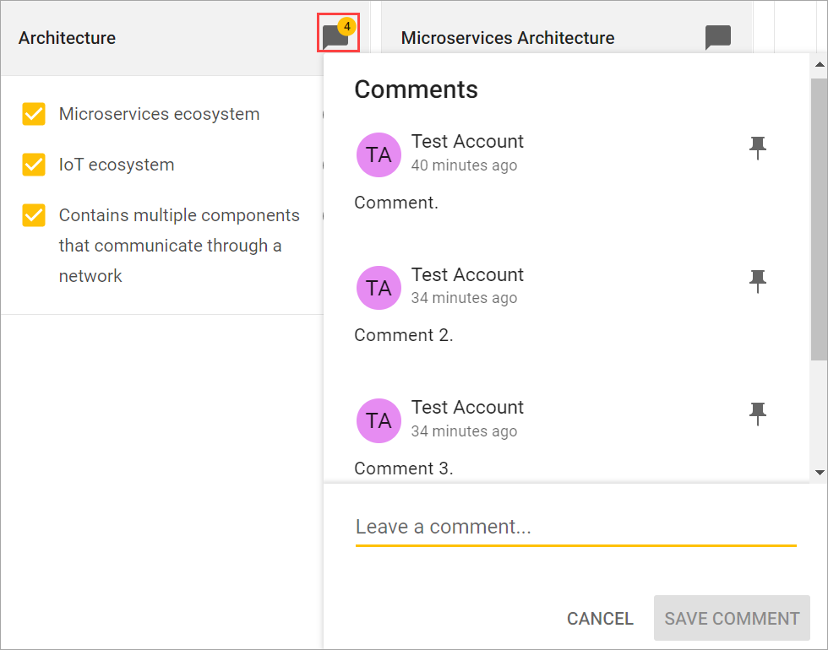Click the TA avatar on the first comment
Viewport: 828px width, 650px height.
coord(379,154)
